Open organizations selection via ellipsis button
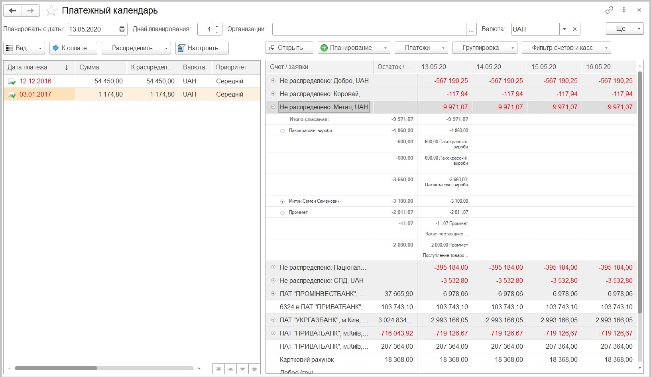 471,29
